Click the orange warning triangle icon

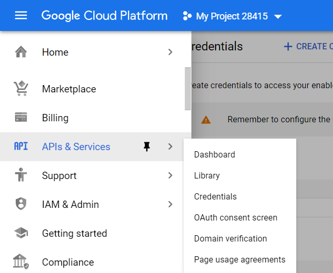[x=206, y=120]
